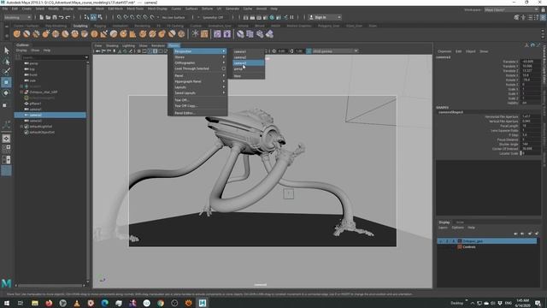Viewport: 547px width, 308px height.
Task: Expand the Saved Layouts submenu
Action: pos(199,93)
